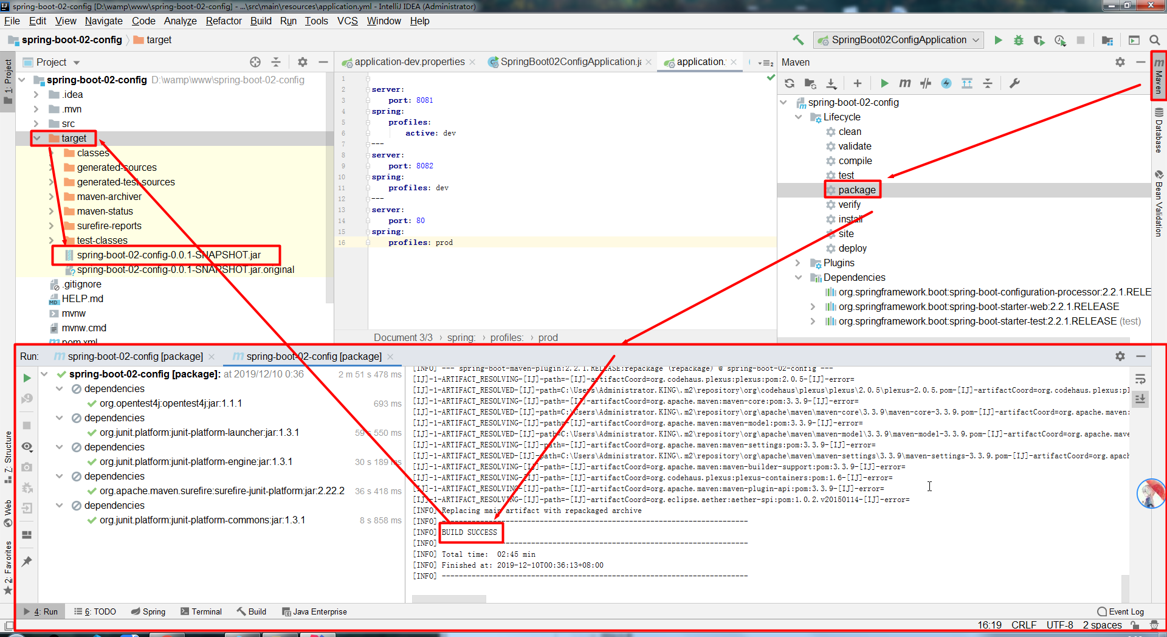
Task: Toggle the Database tool window side button
Action: (x=1159, y=130)
